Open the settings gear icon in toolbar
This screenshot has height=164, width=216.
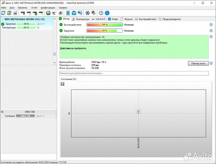tap(88, 13)
